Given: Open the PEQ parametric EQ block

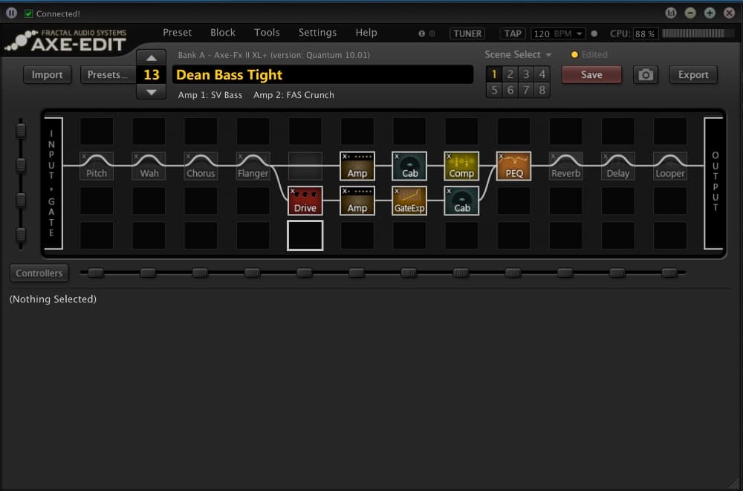Looking at the screenshot, I should coord(513,166).
